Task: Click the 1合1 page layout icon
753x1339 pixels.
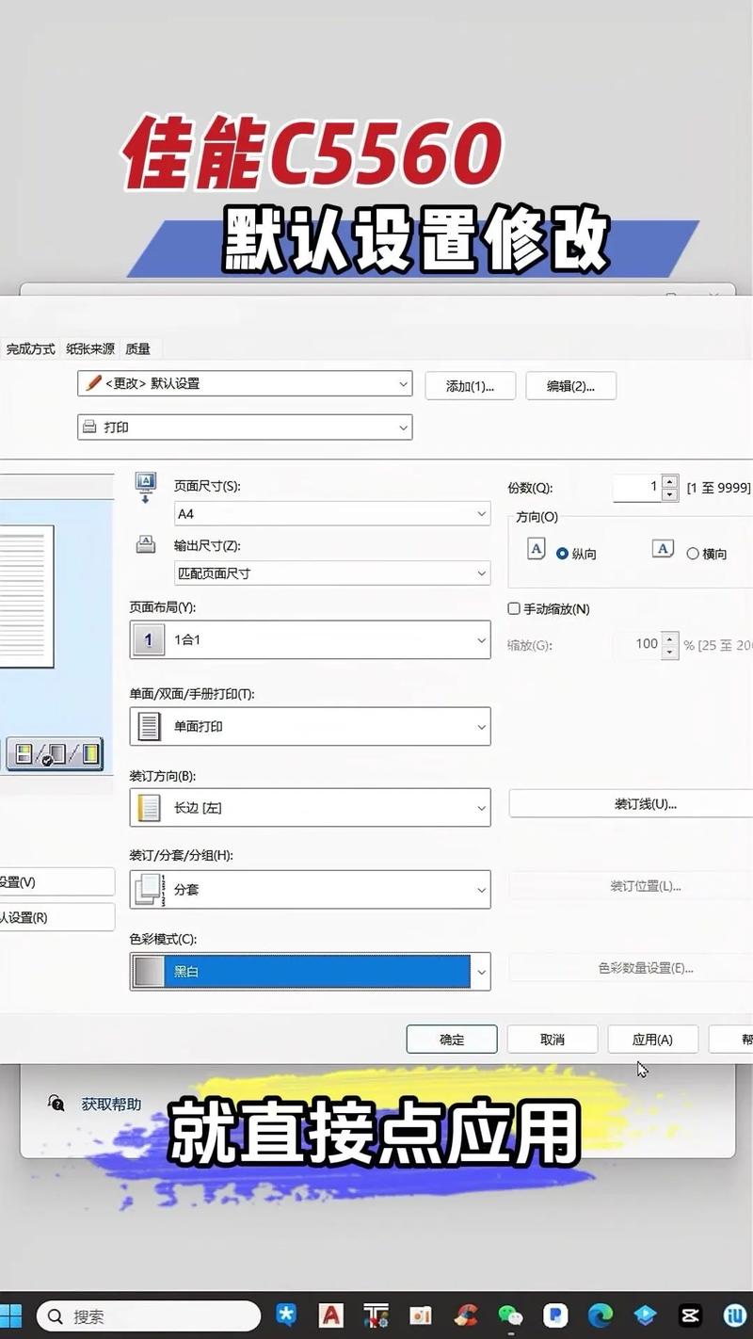Action: (148, 639)
